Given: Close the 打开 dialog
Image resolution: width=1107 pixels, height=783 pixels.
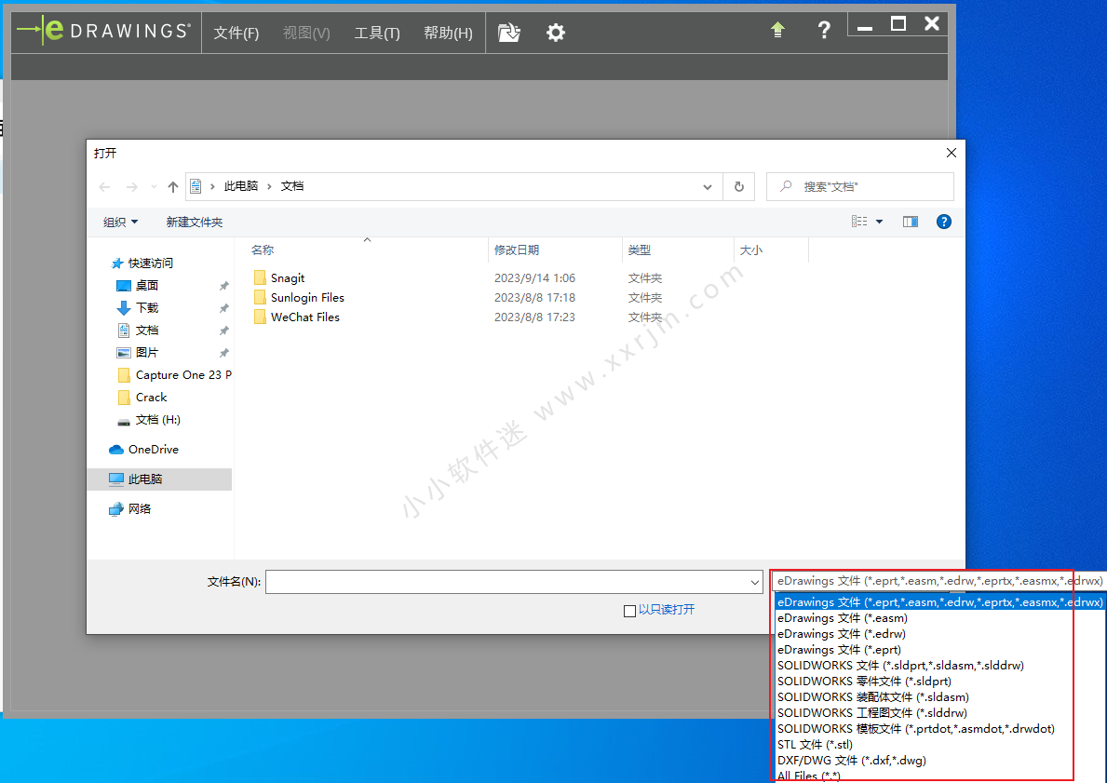Looking at the screenshot, I should point(951,153).
